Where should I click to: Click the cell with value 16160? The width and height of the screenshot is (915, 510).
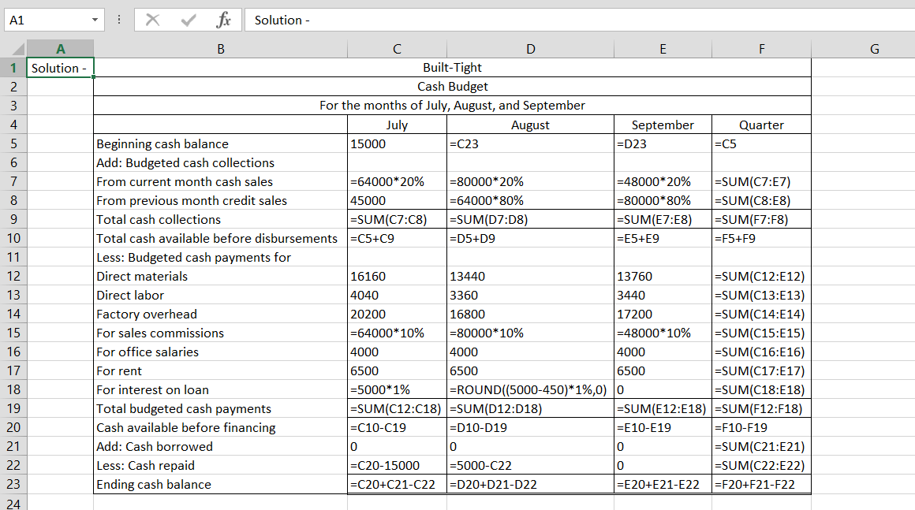(x=397, y=276)
